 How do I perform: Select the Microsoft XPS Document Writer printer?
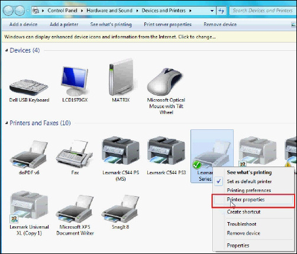(75, 214)
